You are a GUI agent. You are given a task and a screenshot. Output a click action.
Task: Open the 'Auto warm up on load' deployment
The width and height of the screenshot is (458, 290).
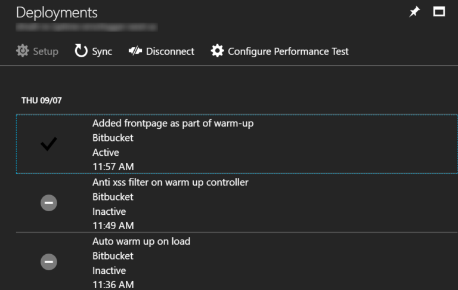[141, 241]
